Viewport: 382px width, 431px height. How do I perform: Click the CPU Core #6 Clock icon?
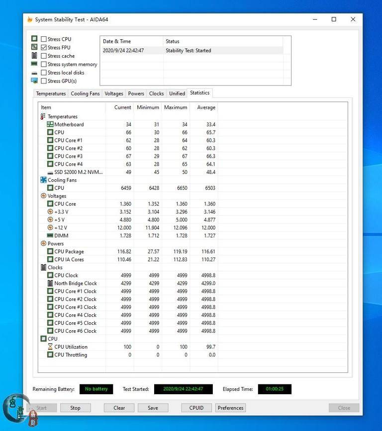[x=50, y=331]
